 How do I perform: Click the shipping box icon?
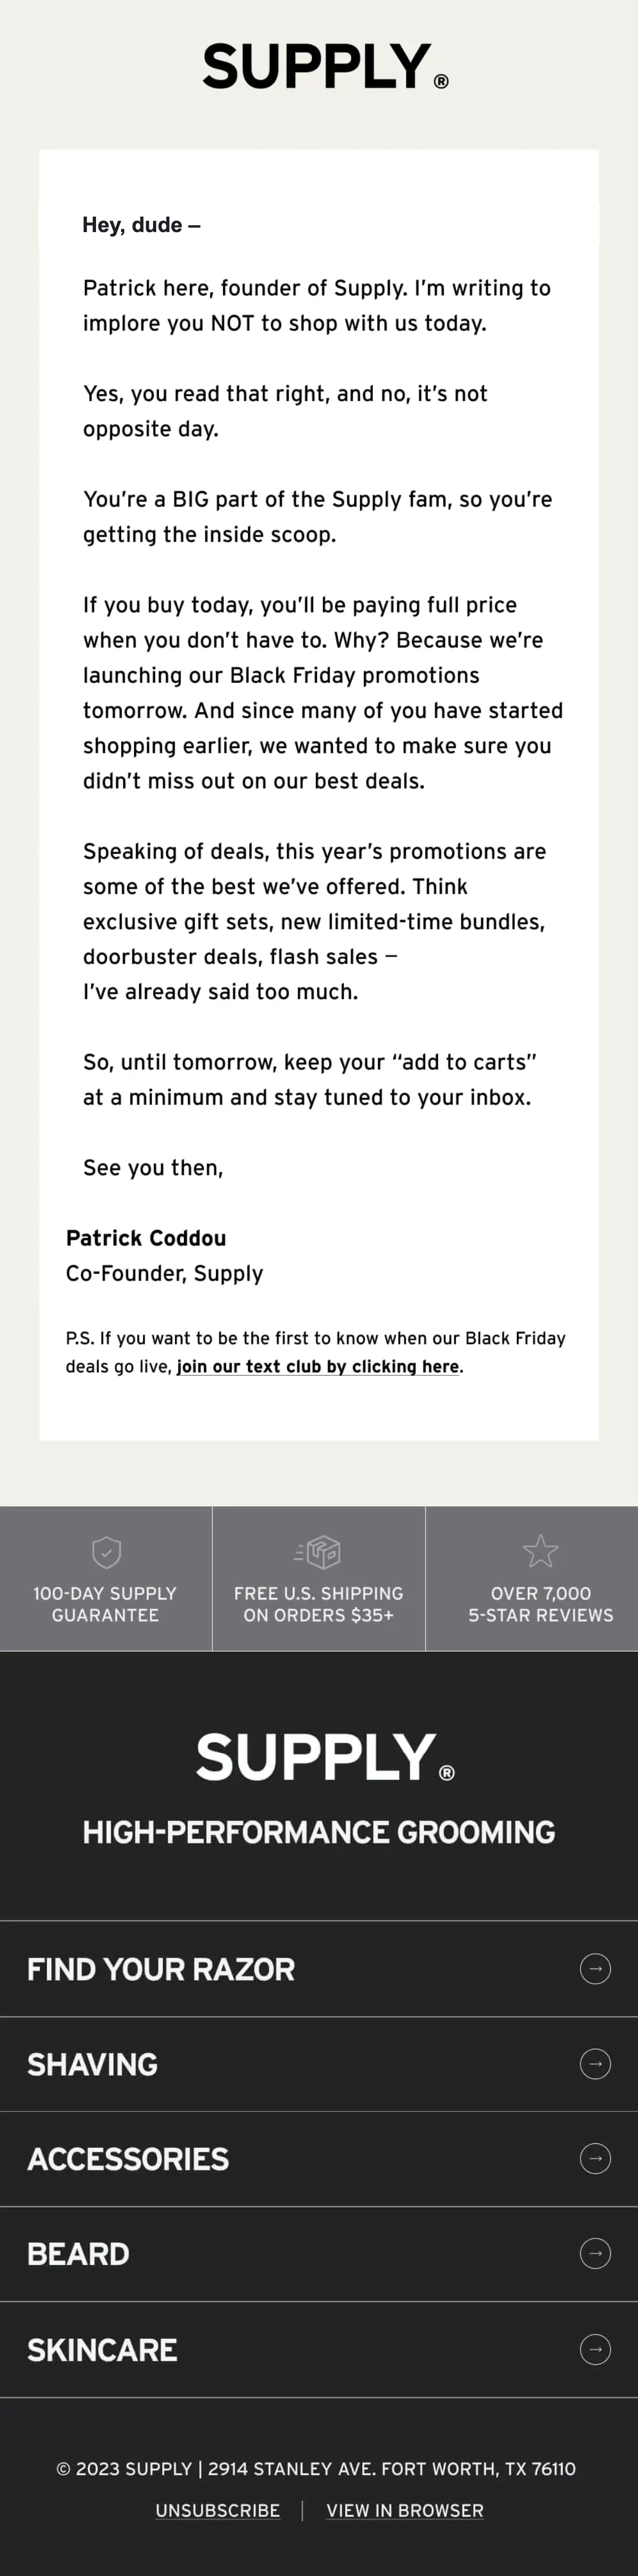click(318, 1551)
